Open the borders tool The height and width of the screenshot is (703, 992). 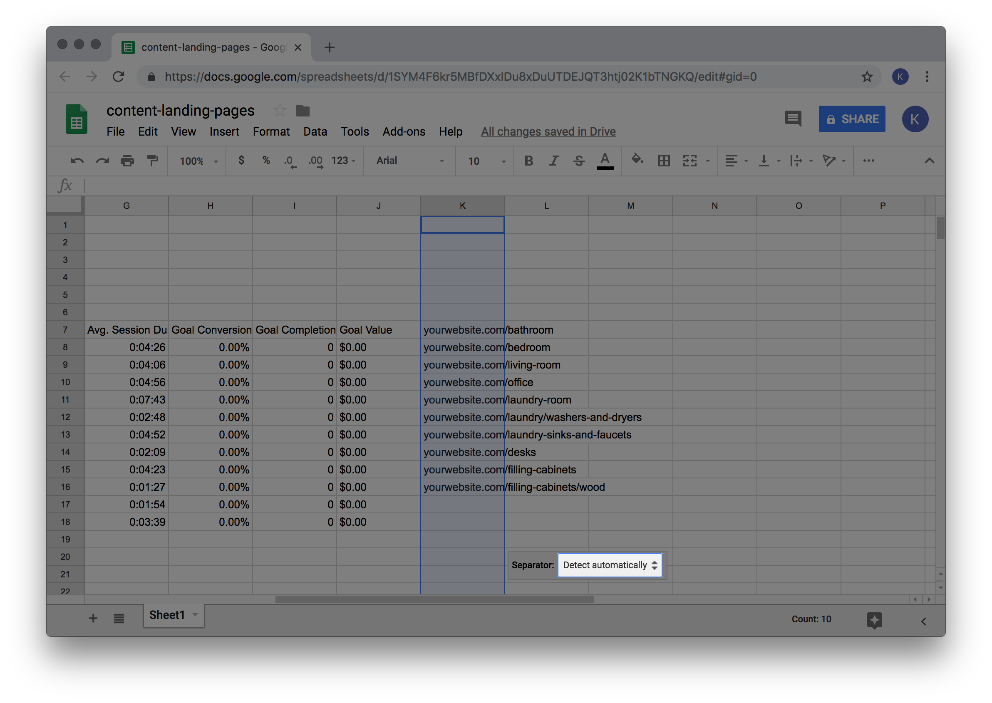664,161
